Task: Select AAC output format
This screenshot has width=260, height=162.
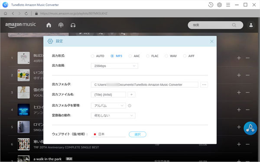Action: (134, 56)
